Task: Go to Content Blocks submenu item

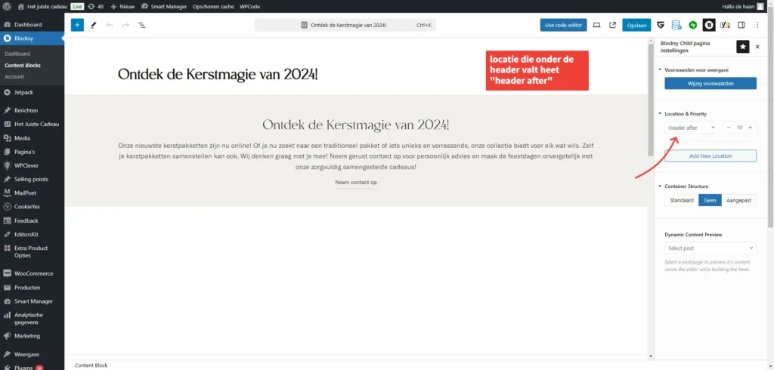Action: (23, 66)
